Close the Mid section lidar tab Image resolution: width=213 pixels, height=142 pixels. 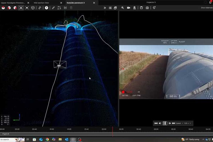61,3
